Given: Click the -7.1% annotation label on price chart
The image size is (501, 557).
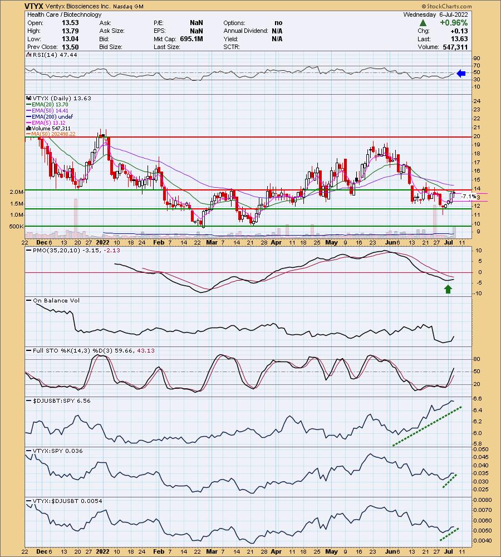Looking at the screenshot, I should tap(468, 197).
